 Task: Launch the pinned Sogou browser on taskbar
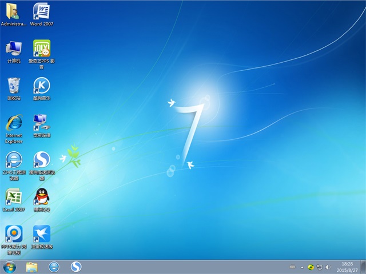75,267
